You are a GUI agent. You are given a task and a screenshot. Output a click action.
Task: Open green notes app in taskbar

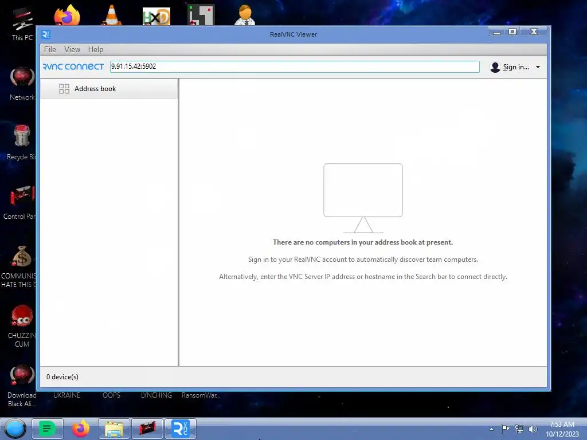(x=47, y=429)
